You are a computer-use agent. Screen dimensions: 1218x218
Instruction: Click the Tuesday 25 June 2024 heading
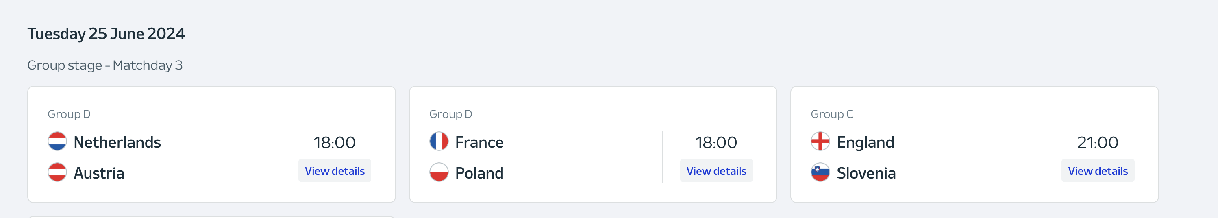click(106, 34)
